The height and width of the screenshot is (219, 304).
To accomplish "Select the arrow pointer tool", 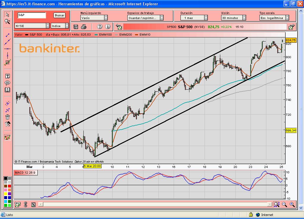I will coord(7,15).
